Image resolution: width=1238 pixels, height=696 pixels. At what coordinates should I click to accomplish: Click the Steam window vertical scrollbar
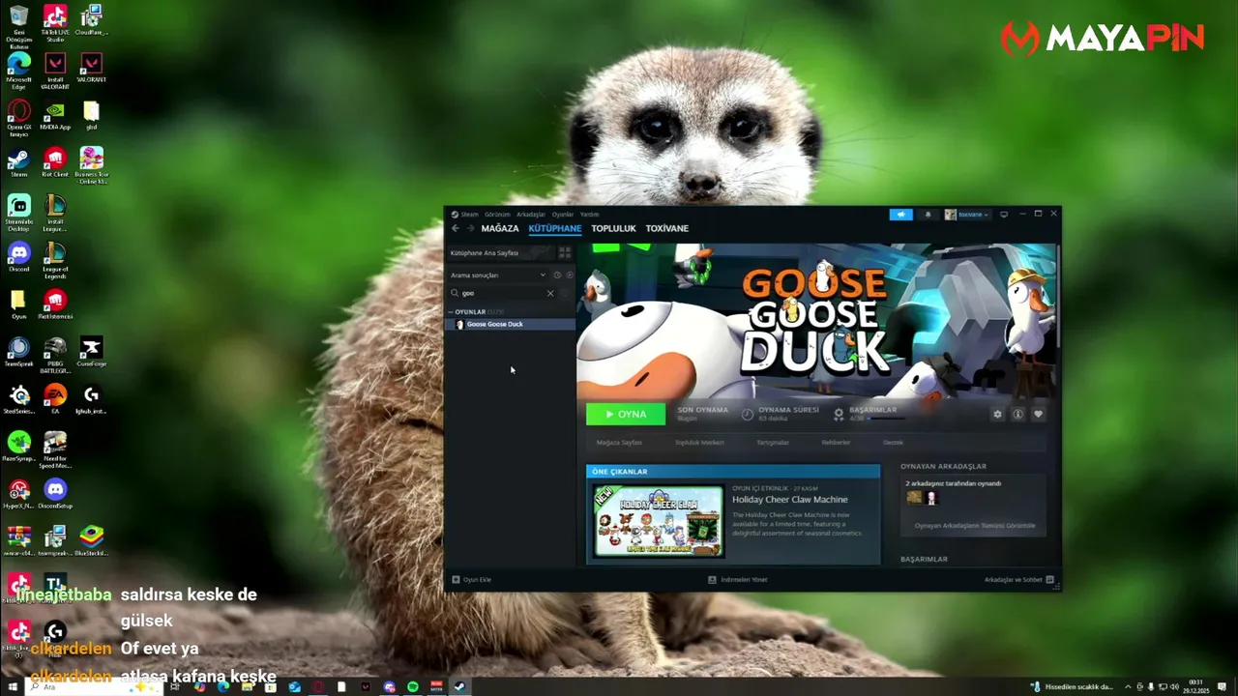pos(1058,295)
